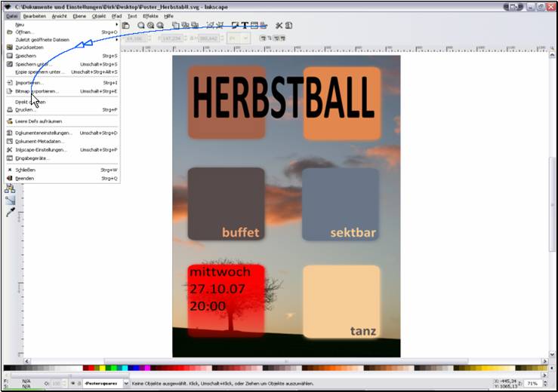The height and width of the screenshot is (392, 558).
Task: Choose 'Bitmap exportieren...' from the Datei menu
Action: click(x=37, y=91)
